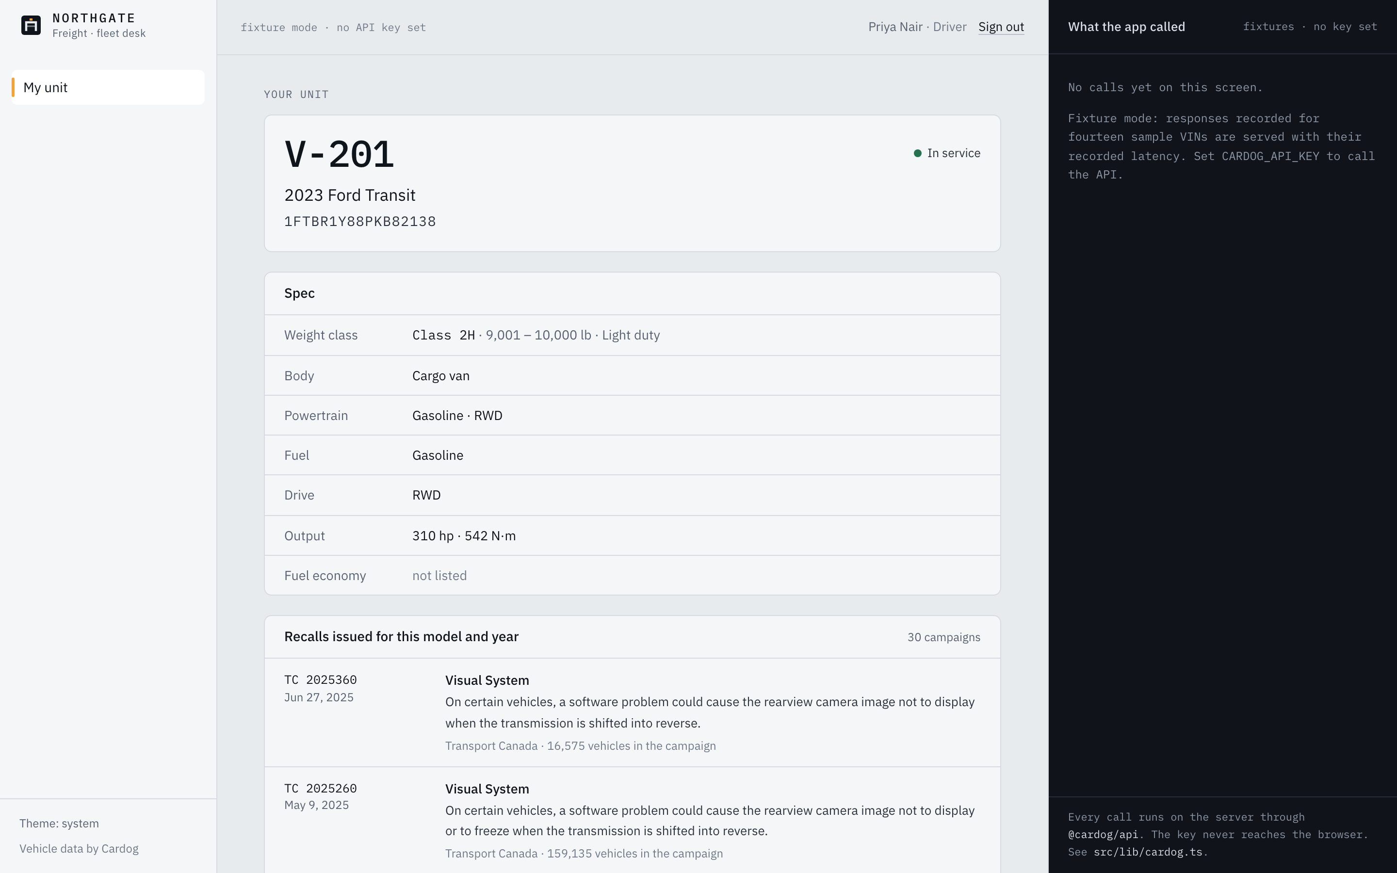
Task: Select the V-201 unit heading
Action: [x=339, y=155]
